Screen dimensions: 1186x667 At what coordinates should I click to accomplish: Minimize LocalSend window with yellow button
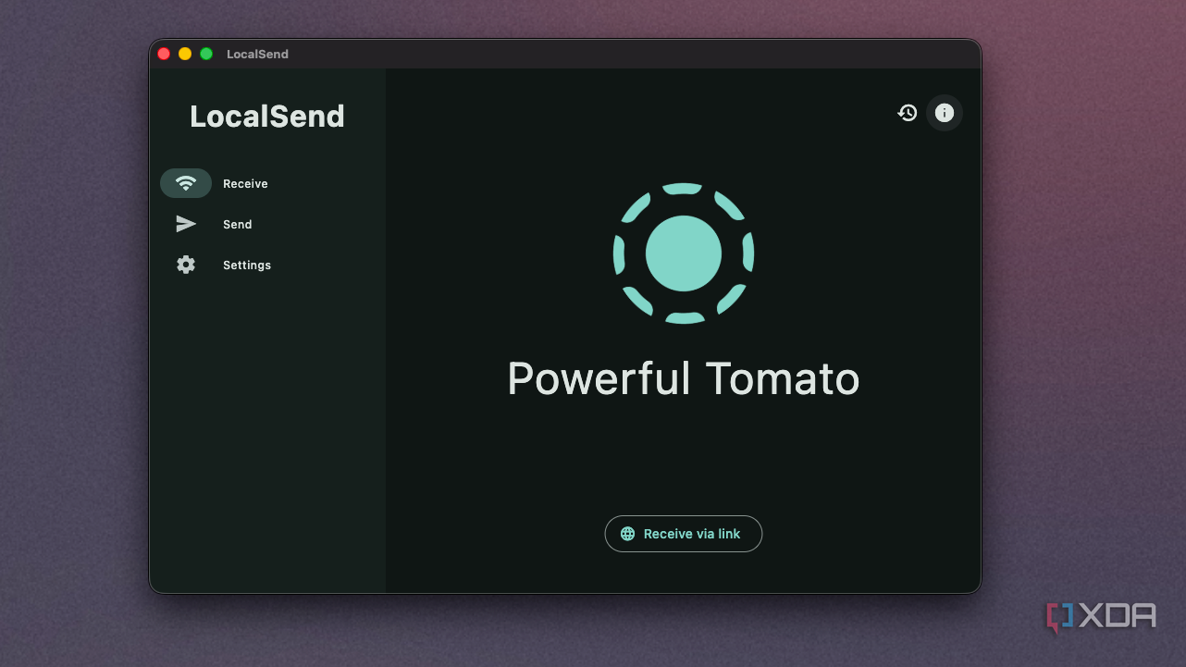click(185, 54)
